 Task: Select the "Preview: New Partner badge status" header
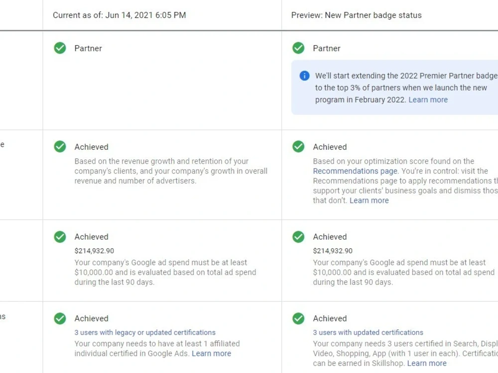tap(357, 15)
